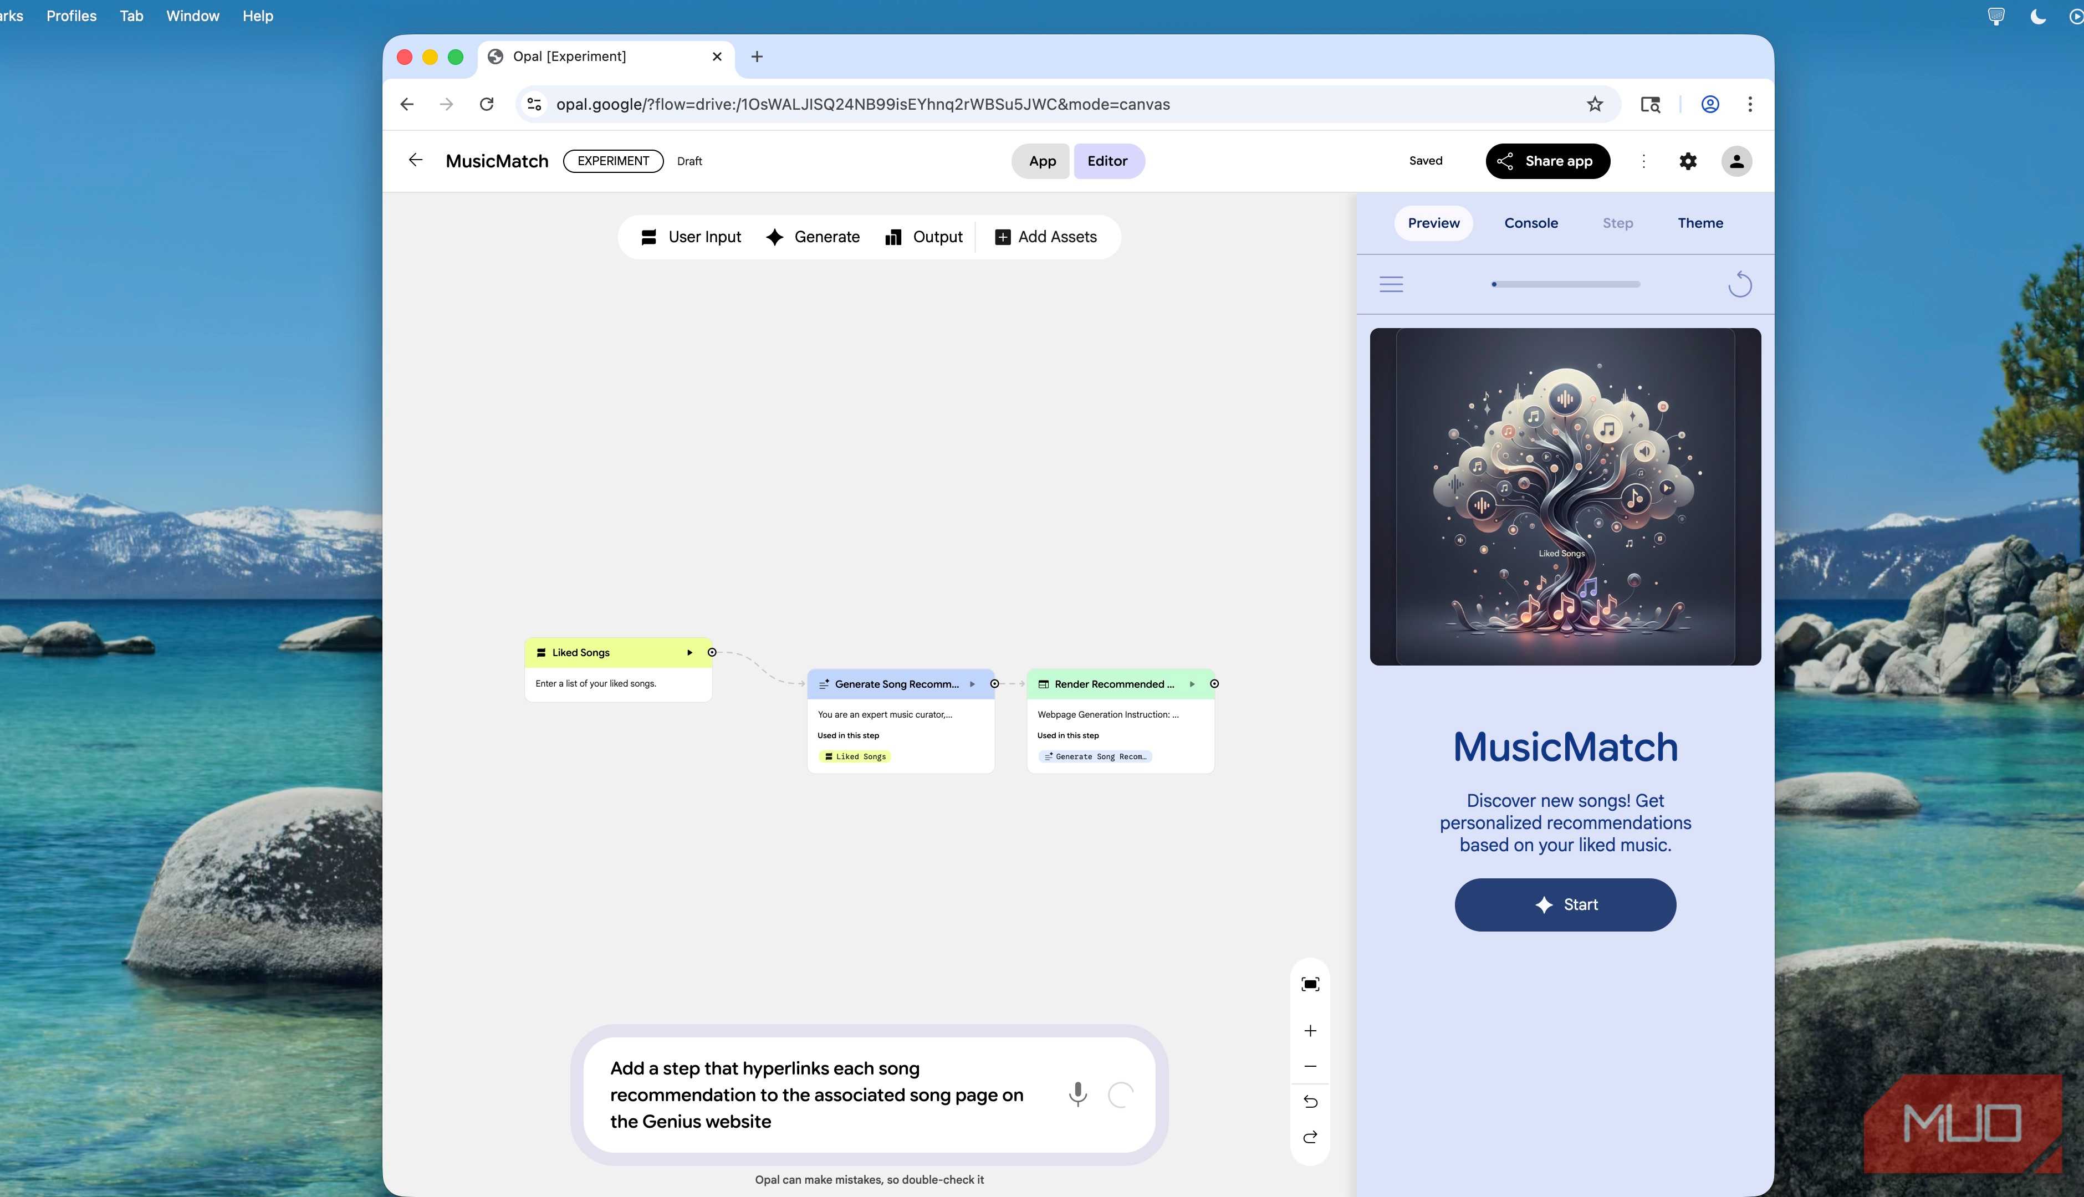Restart the preview with the refresh icon
The height and width of the screenshot is (1197, 2084).
pos(1740,284)
